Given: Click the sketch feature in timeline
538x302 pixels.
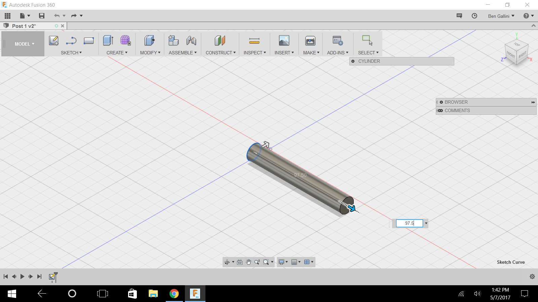Looking at the screenshot, I should coord(52,276).
